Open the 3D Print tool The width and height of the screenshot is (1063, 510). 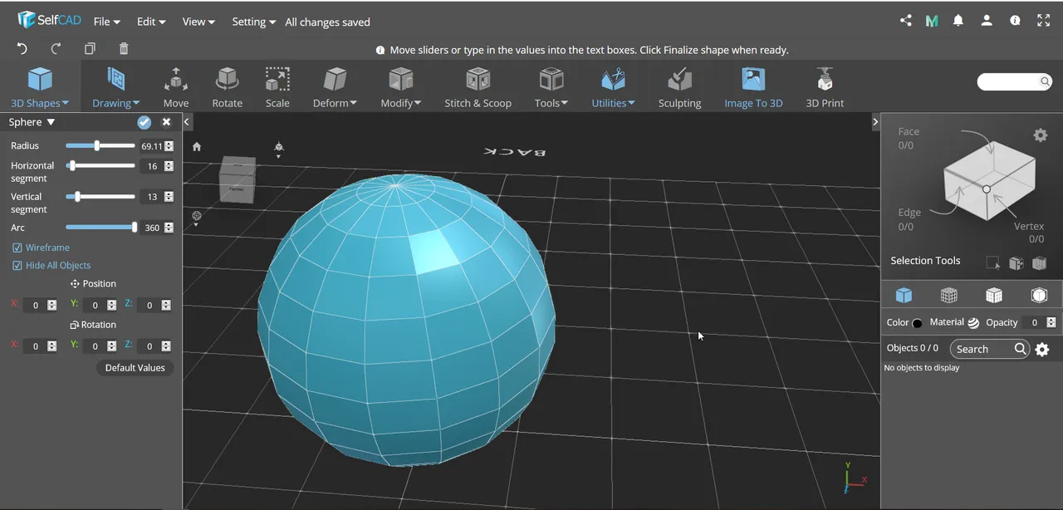(x=825, y=87)
